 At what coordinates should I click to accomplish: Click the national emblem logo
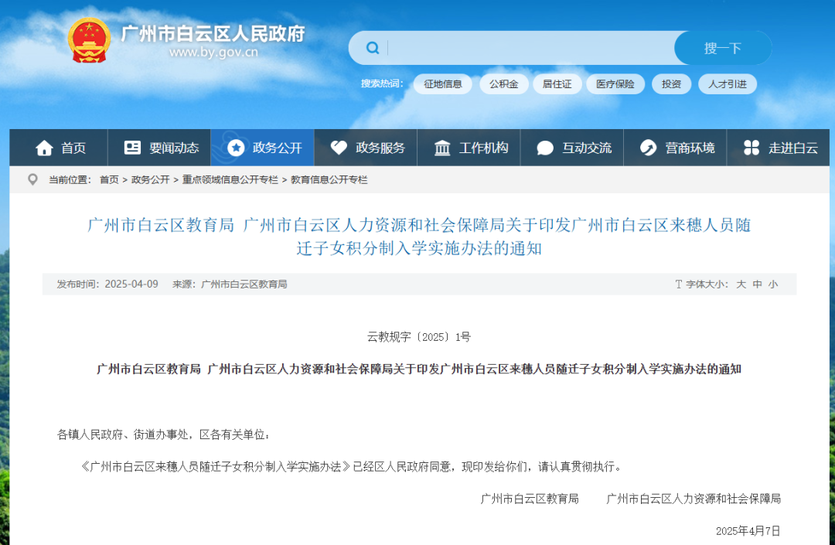click(x=89, y=40)
